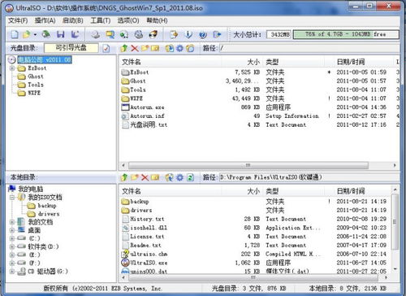The height and width of the screenshot is (296, 406).
Task: Click the disc label icon right of image gear
Action: click(190, 48)
